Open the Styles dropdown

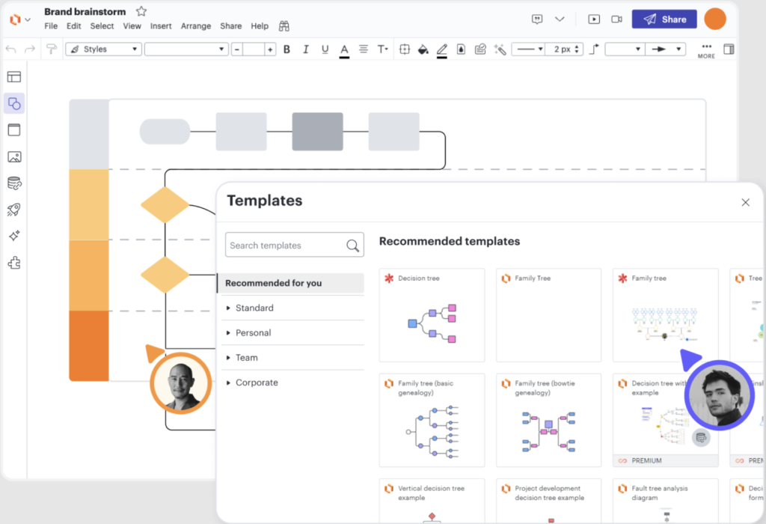coord(103,49)
